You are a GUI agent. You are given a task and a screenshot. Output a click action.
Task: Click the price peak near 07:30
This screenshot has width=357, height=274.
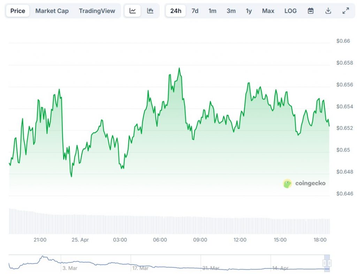179,68
